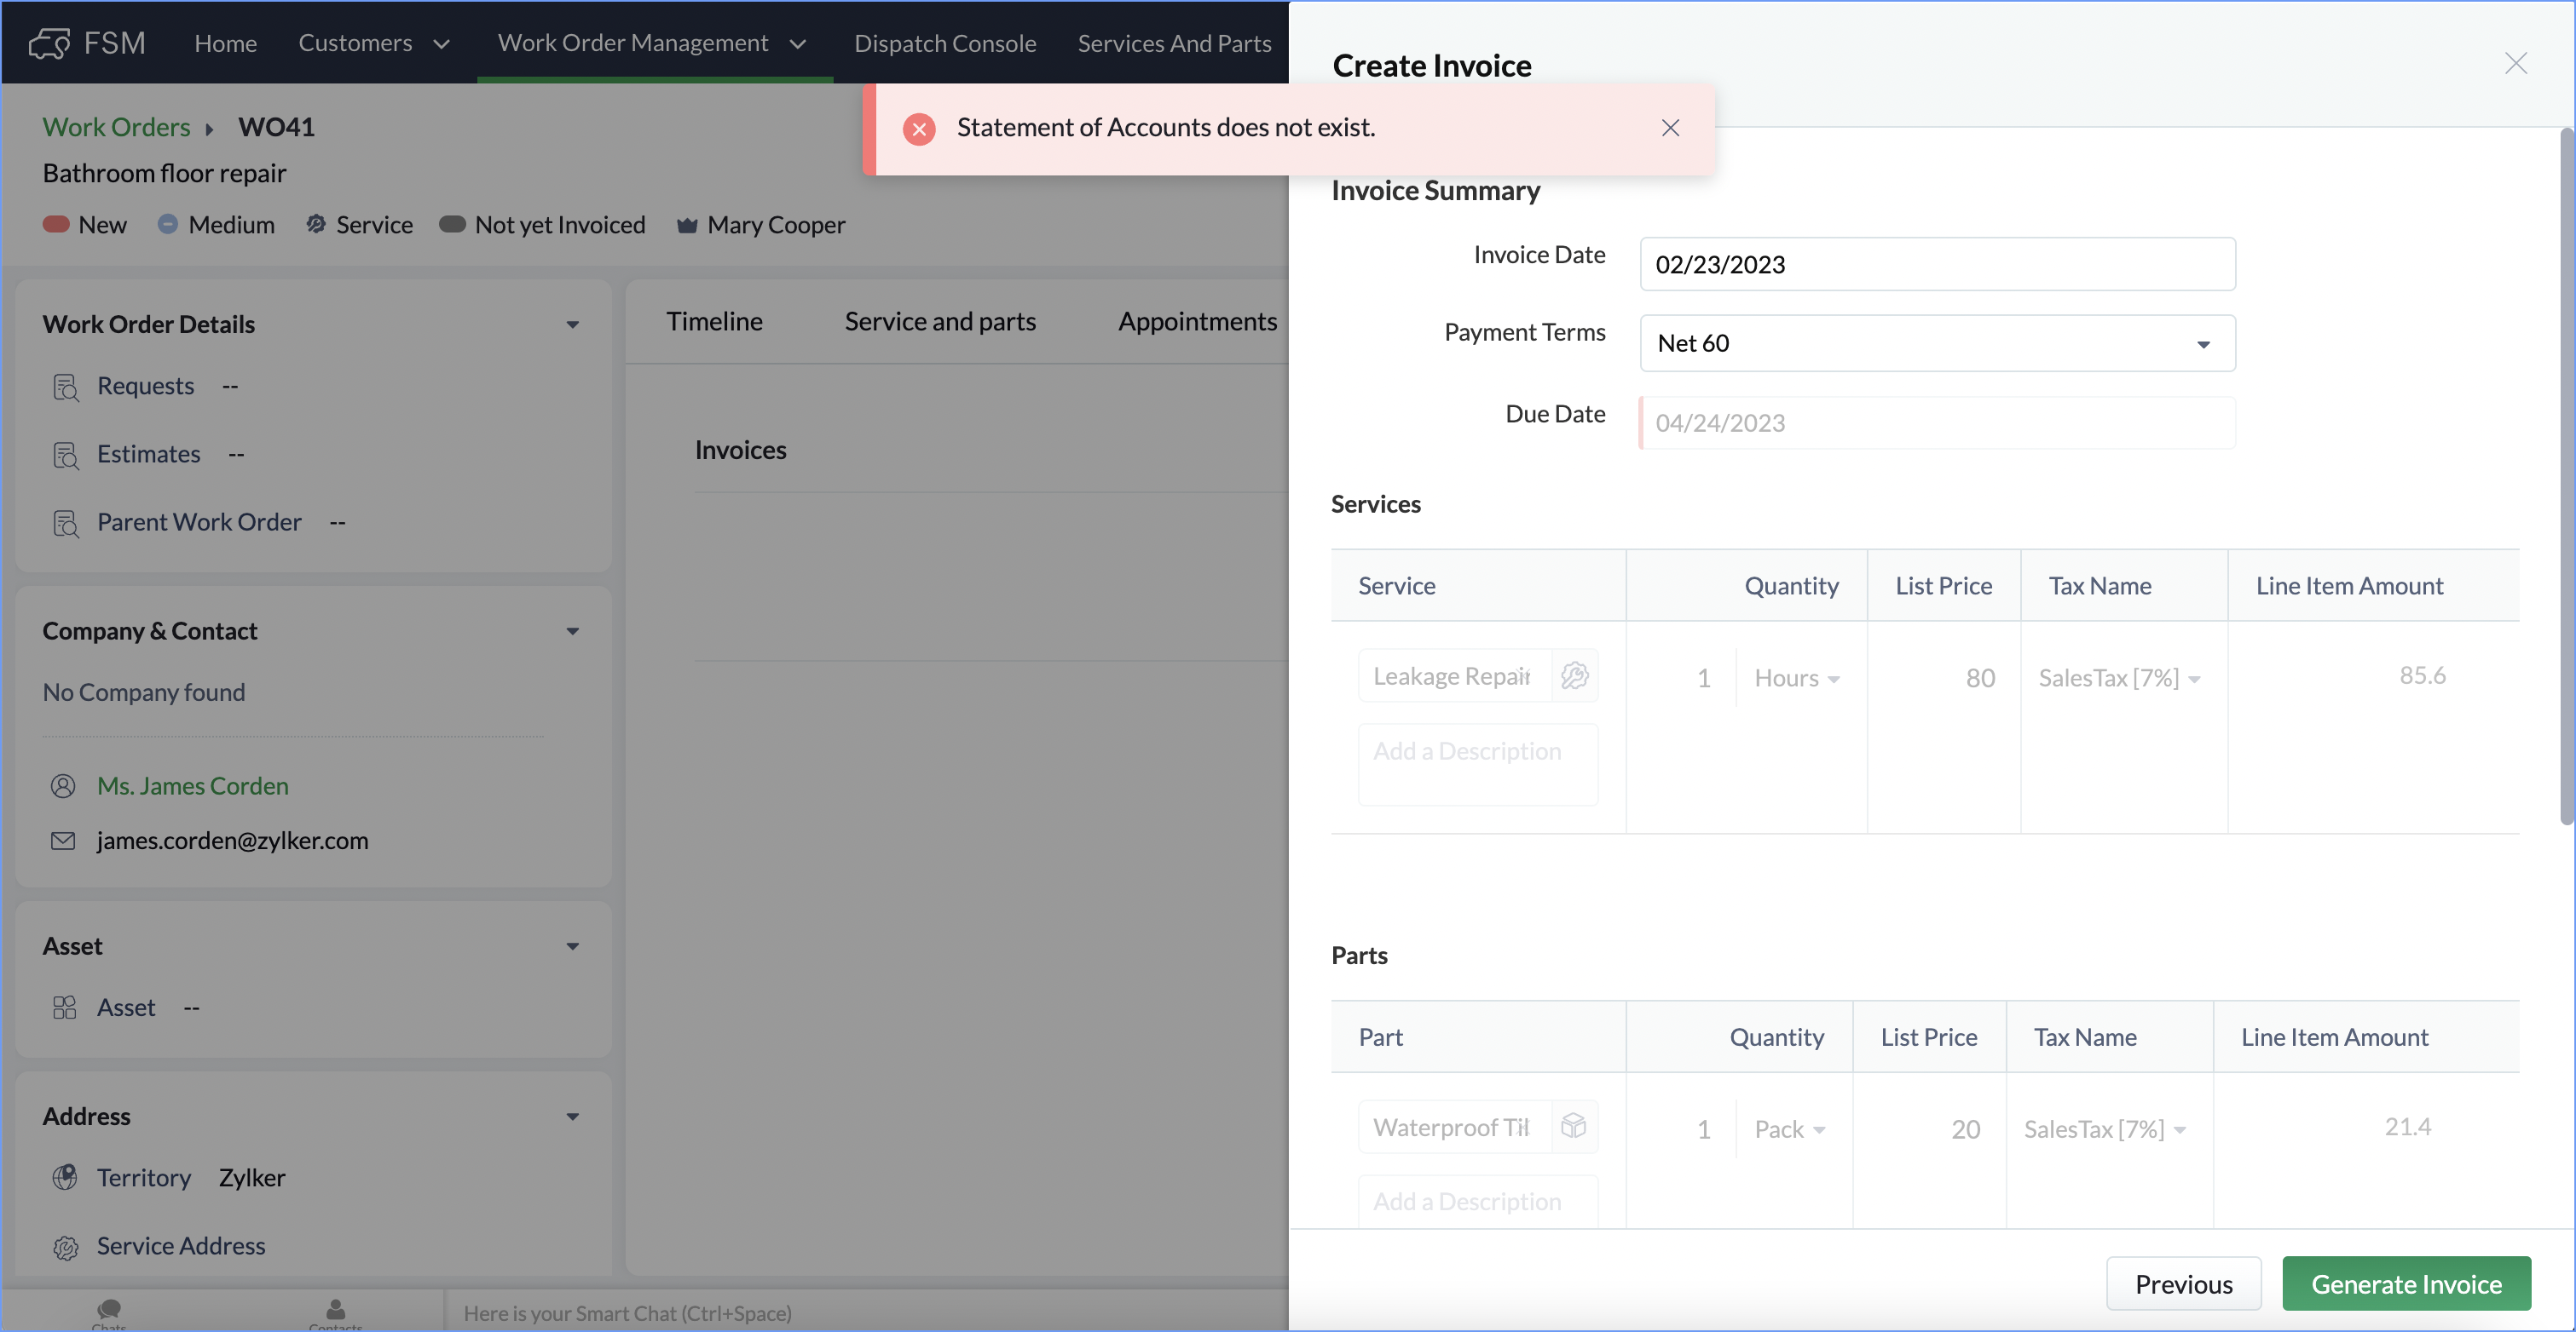Click the Estimates lookup icon

coord(65,456)
